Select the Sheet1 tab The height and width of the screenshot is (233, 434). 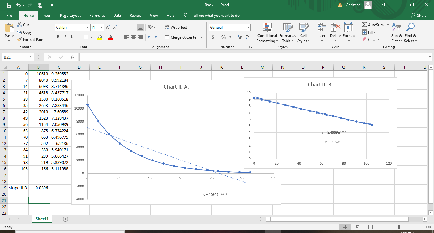(42, 218)
